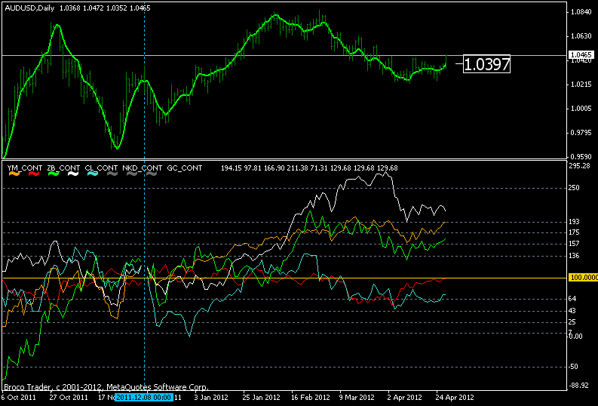Click the 157 indicator level label
The width and height of the screenshot is (598, 406).
point(574,244)
